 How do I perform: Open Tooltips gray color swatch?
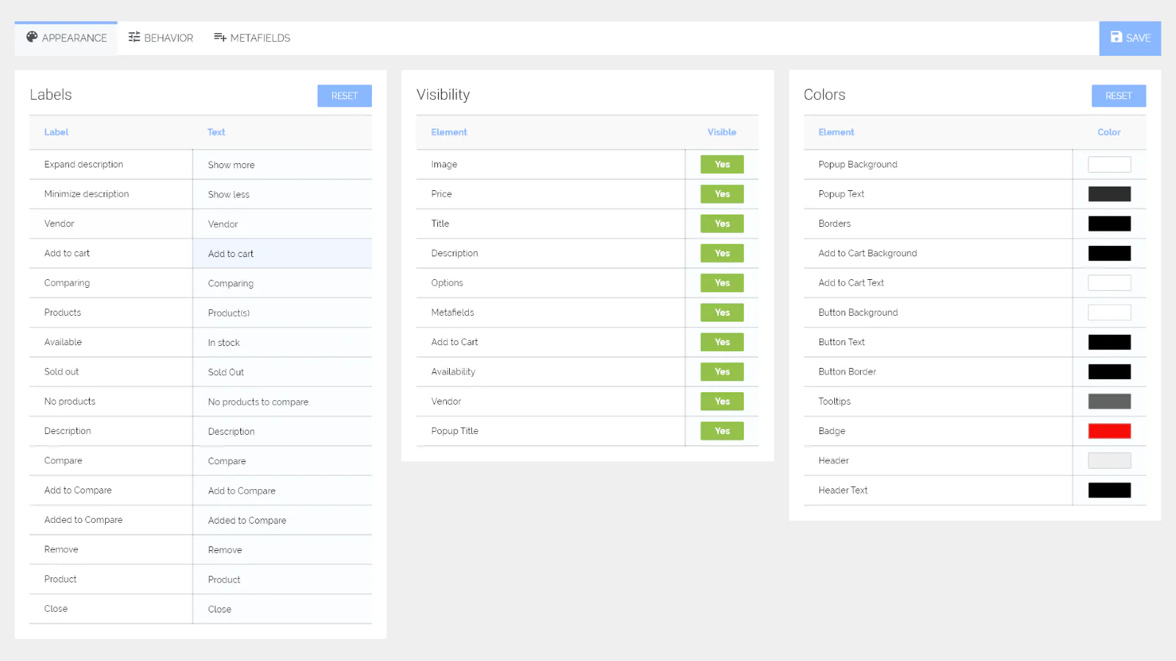tap(1109, 401)
